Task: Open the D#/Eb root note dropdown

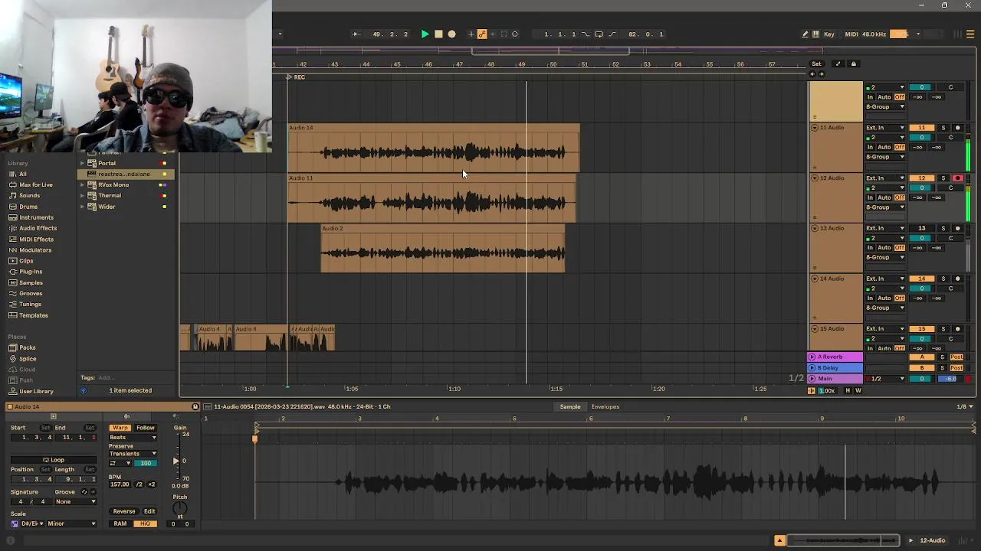Action: pyautogui.click(x=31, y=523)
